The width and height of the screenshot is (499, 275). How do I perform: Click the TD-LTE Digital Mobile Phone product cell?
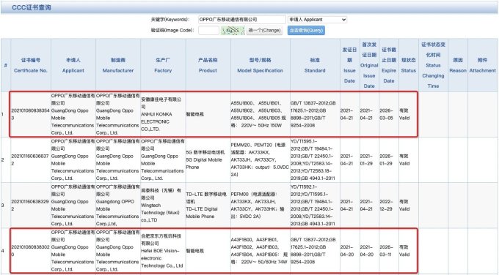[x=208, y=206]
